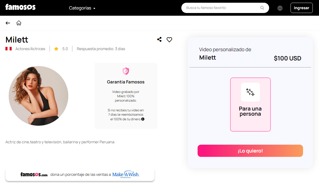Viewport: 319px width, 188px height.
Task: Add Milett to favorites with the heart icon
Action: pos(169,40)
